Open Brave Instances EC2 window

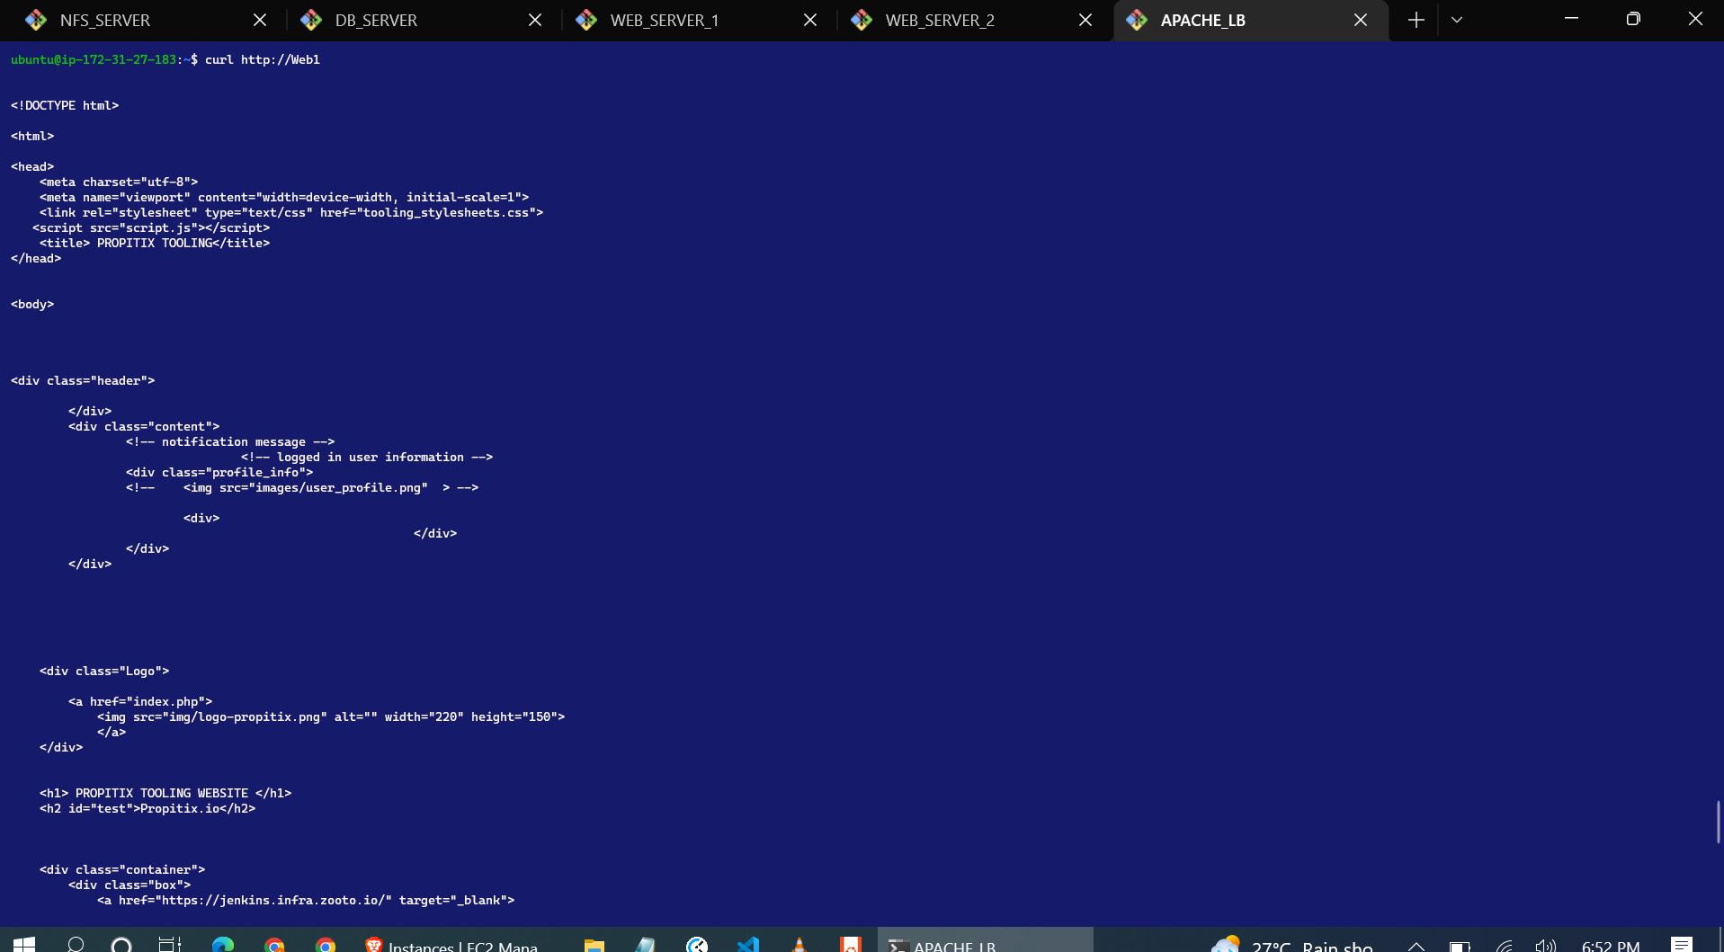(x=451, y=945)
